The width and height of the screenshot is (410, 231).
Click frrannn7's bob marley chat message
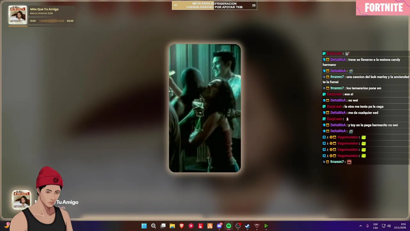coord(366,79)
